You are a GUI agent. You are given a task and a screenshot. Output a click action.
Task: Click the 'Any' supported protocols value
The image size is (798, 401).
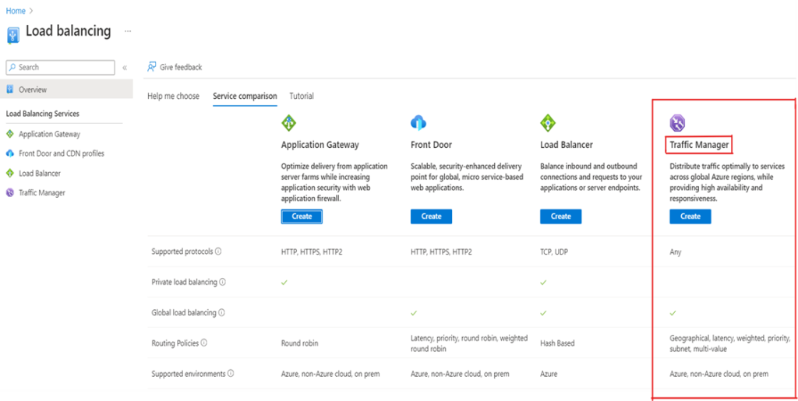[676, 252]
